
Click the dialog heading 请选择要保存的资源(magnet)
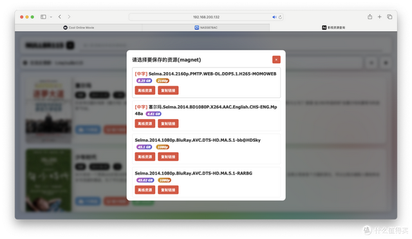pos(167,60)
